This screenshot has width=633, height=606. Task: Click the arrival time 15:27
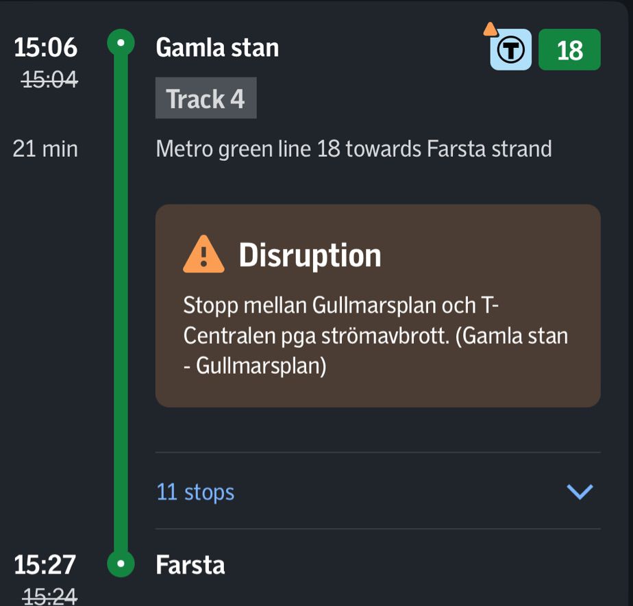44,564
